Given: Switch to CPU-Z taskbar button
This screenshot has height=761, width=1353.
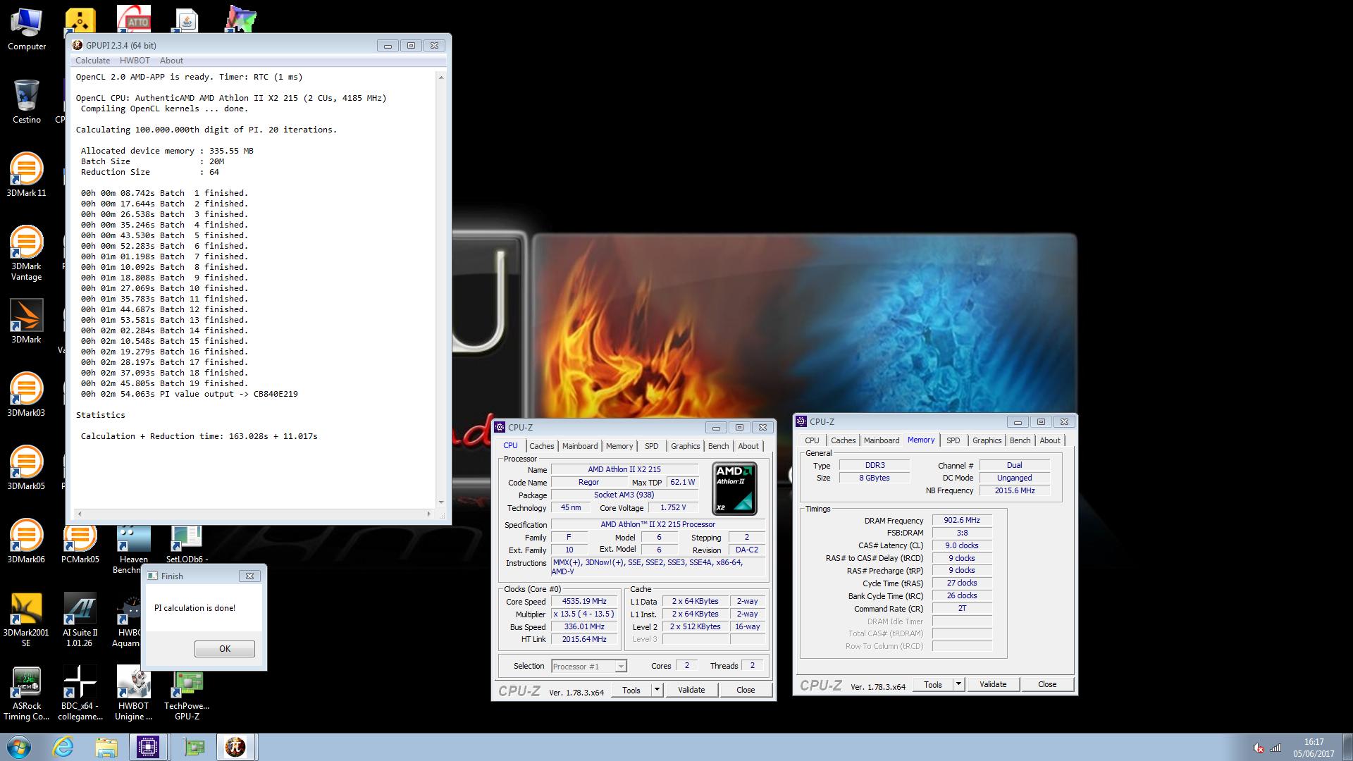Looking at the screenshot, I should click(148, 747).
